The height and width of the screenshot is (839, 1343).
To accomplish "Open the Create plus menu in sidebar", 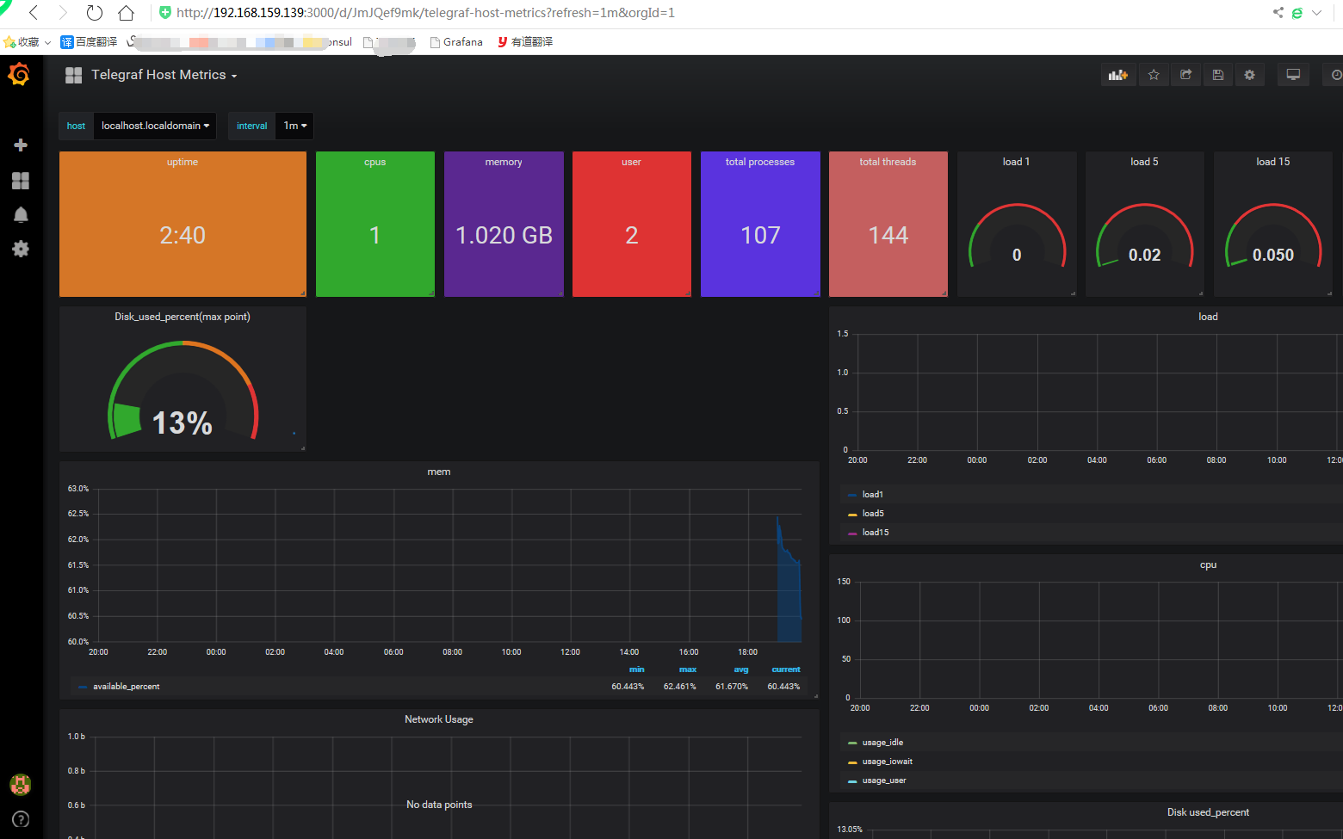I will (x=21, y=145).
